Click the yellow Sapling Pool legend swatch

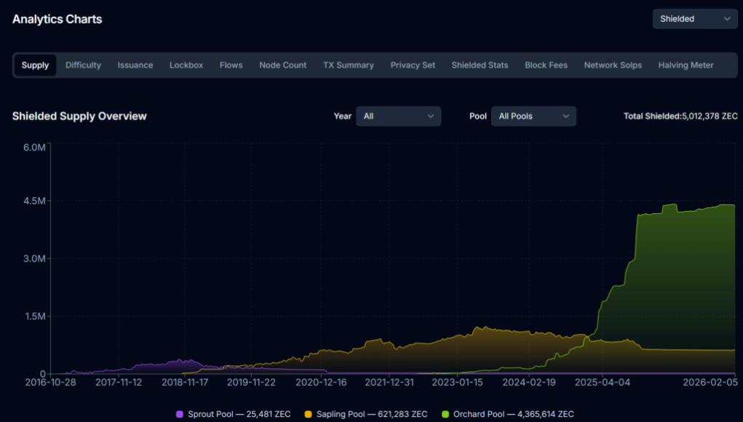(x=309, y=414)
